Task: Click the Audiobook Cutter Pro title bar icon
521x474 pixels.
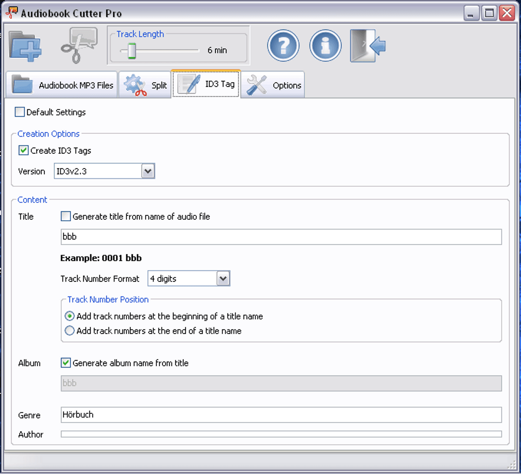Action: pos(11,13)
